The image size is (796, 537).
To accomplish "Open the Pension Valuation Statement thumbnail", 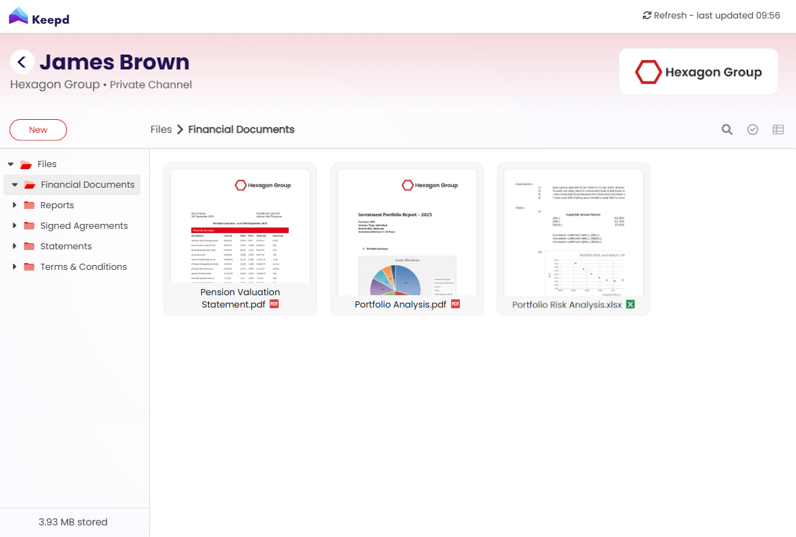I will coord(240,227).
